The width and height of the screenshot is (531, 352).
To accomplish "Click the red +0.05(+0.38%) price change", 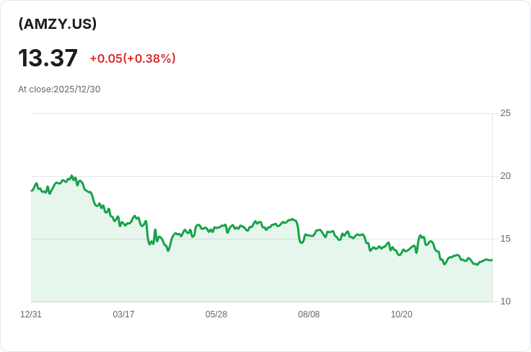I will [x=133, y=58].
